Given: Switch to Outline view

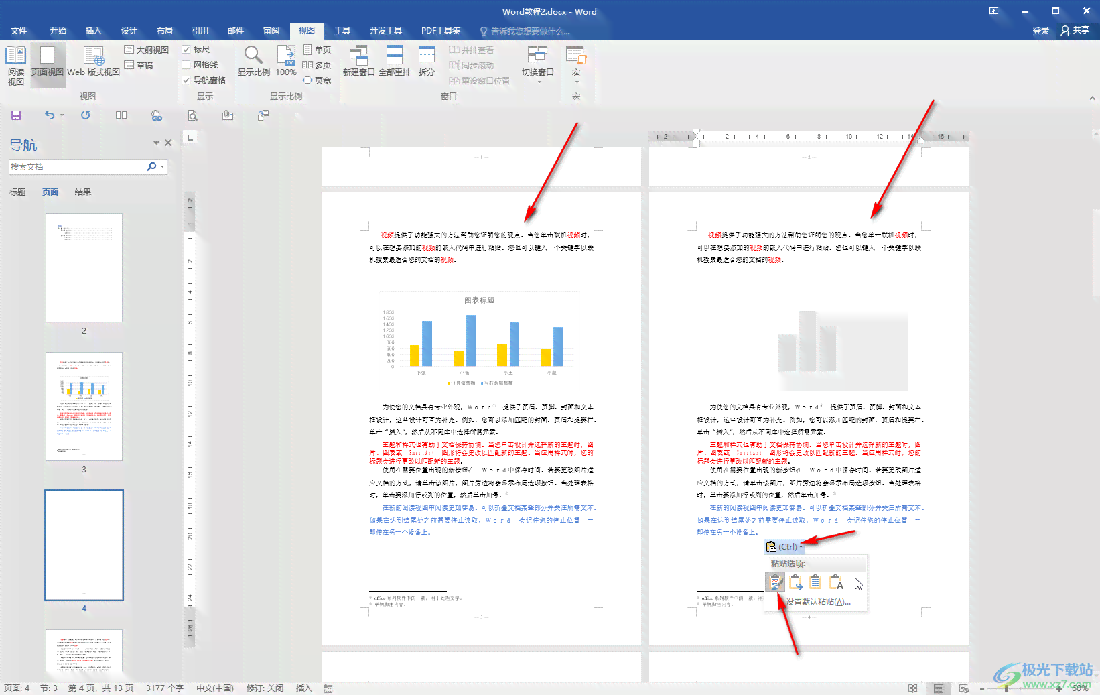Looking at the screenshot, I should pos(147,50).
